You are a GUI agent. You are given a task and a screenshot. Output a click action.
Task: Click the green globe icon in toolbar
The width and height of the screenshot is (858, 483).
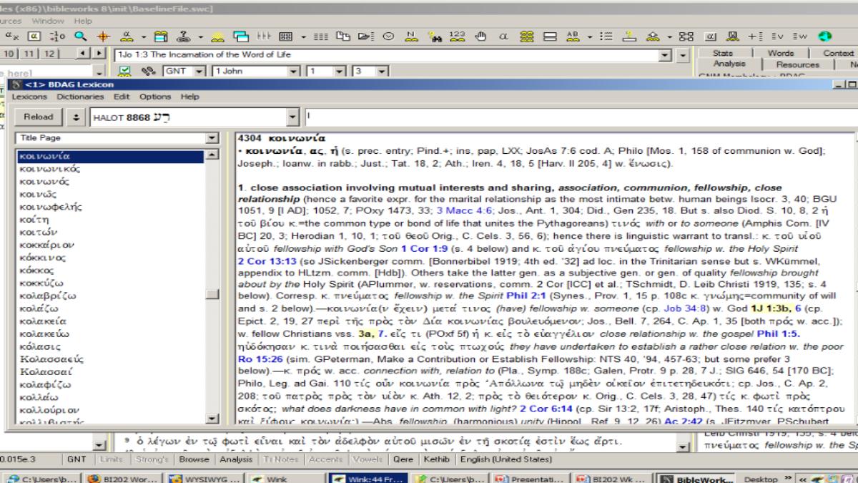coord(824,36)
